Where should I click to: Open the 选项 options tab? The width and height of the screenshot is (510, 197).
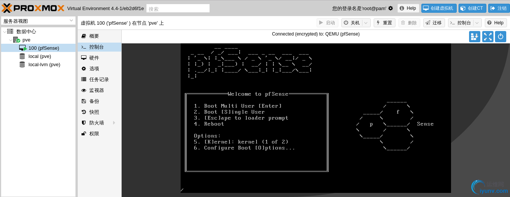(100, 69)
